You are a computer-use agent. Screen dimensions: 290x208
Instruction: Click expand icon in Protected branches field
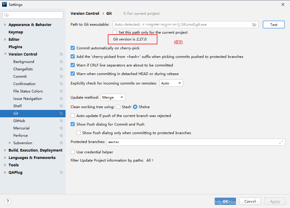281,142
